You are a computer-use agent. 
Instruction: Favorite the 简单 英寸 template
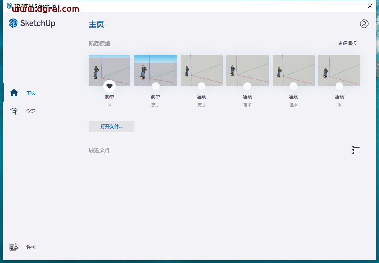coord(155,86)
